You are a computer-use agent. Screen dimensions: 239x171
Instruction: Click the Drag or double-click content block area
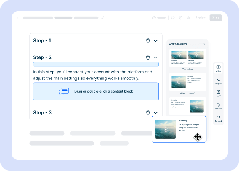click(96, 92)
